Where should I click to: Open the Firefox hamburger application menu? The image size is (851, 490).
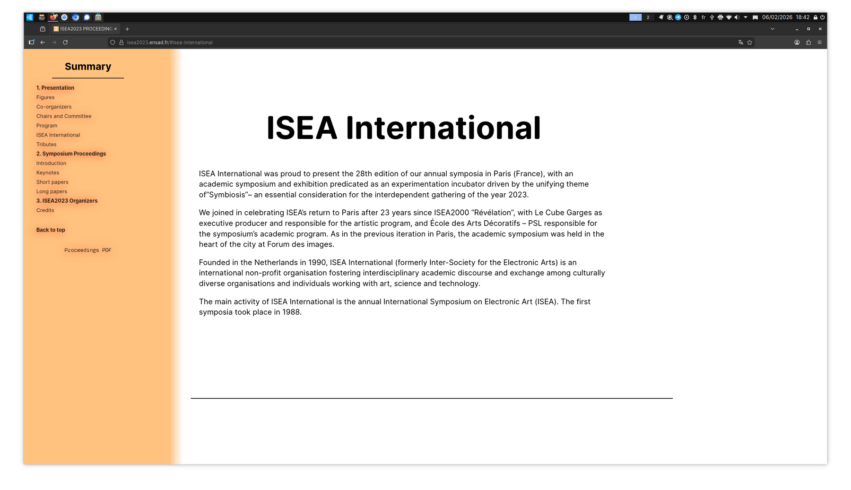[x=819, y=43]
